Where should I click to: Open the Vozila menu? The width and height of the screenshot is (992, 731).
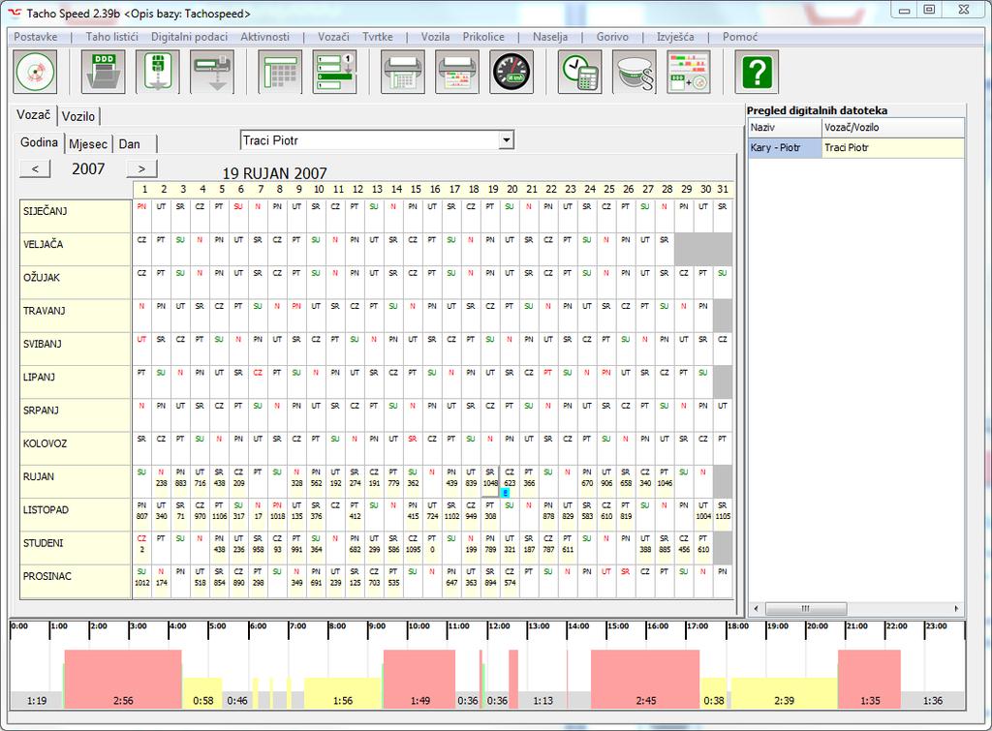point(435,37)
